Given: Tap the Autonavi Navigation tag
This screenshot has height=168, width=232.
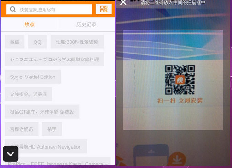Looking at the screenshot, I should pyautogui.click(x=46, y=147).
